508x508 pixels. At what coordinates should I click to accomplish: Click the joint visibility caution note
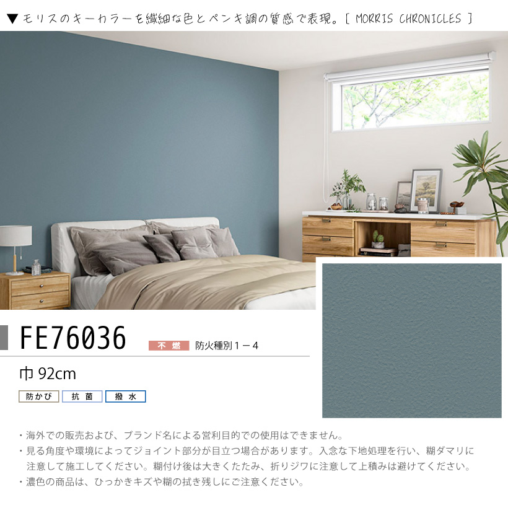(x=247, y=459)
